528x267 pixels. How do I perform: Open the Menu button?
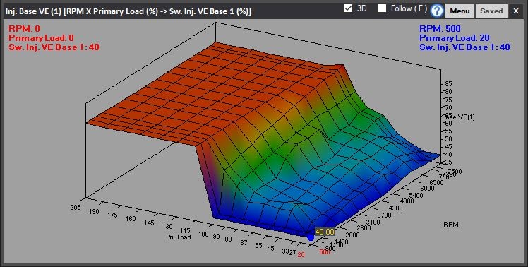pyautogui.click(x=460, y=11)
